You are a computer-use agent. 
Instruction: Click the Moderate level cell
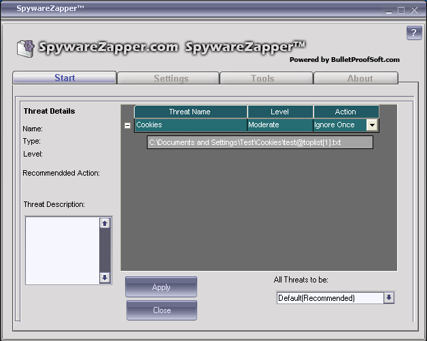279,125
